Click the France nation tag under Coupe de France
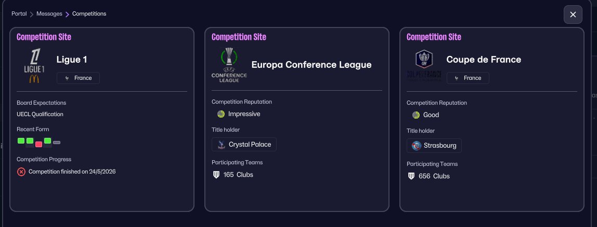Screen dimensions: 597x227 click(468, 78)
